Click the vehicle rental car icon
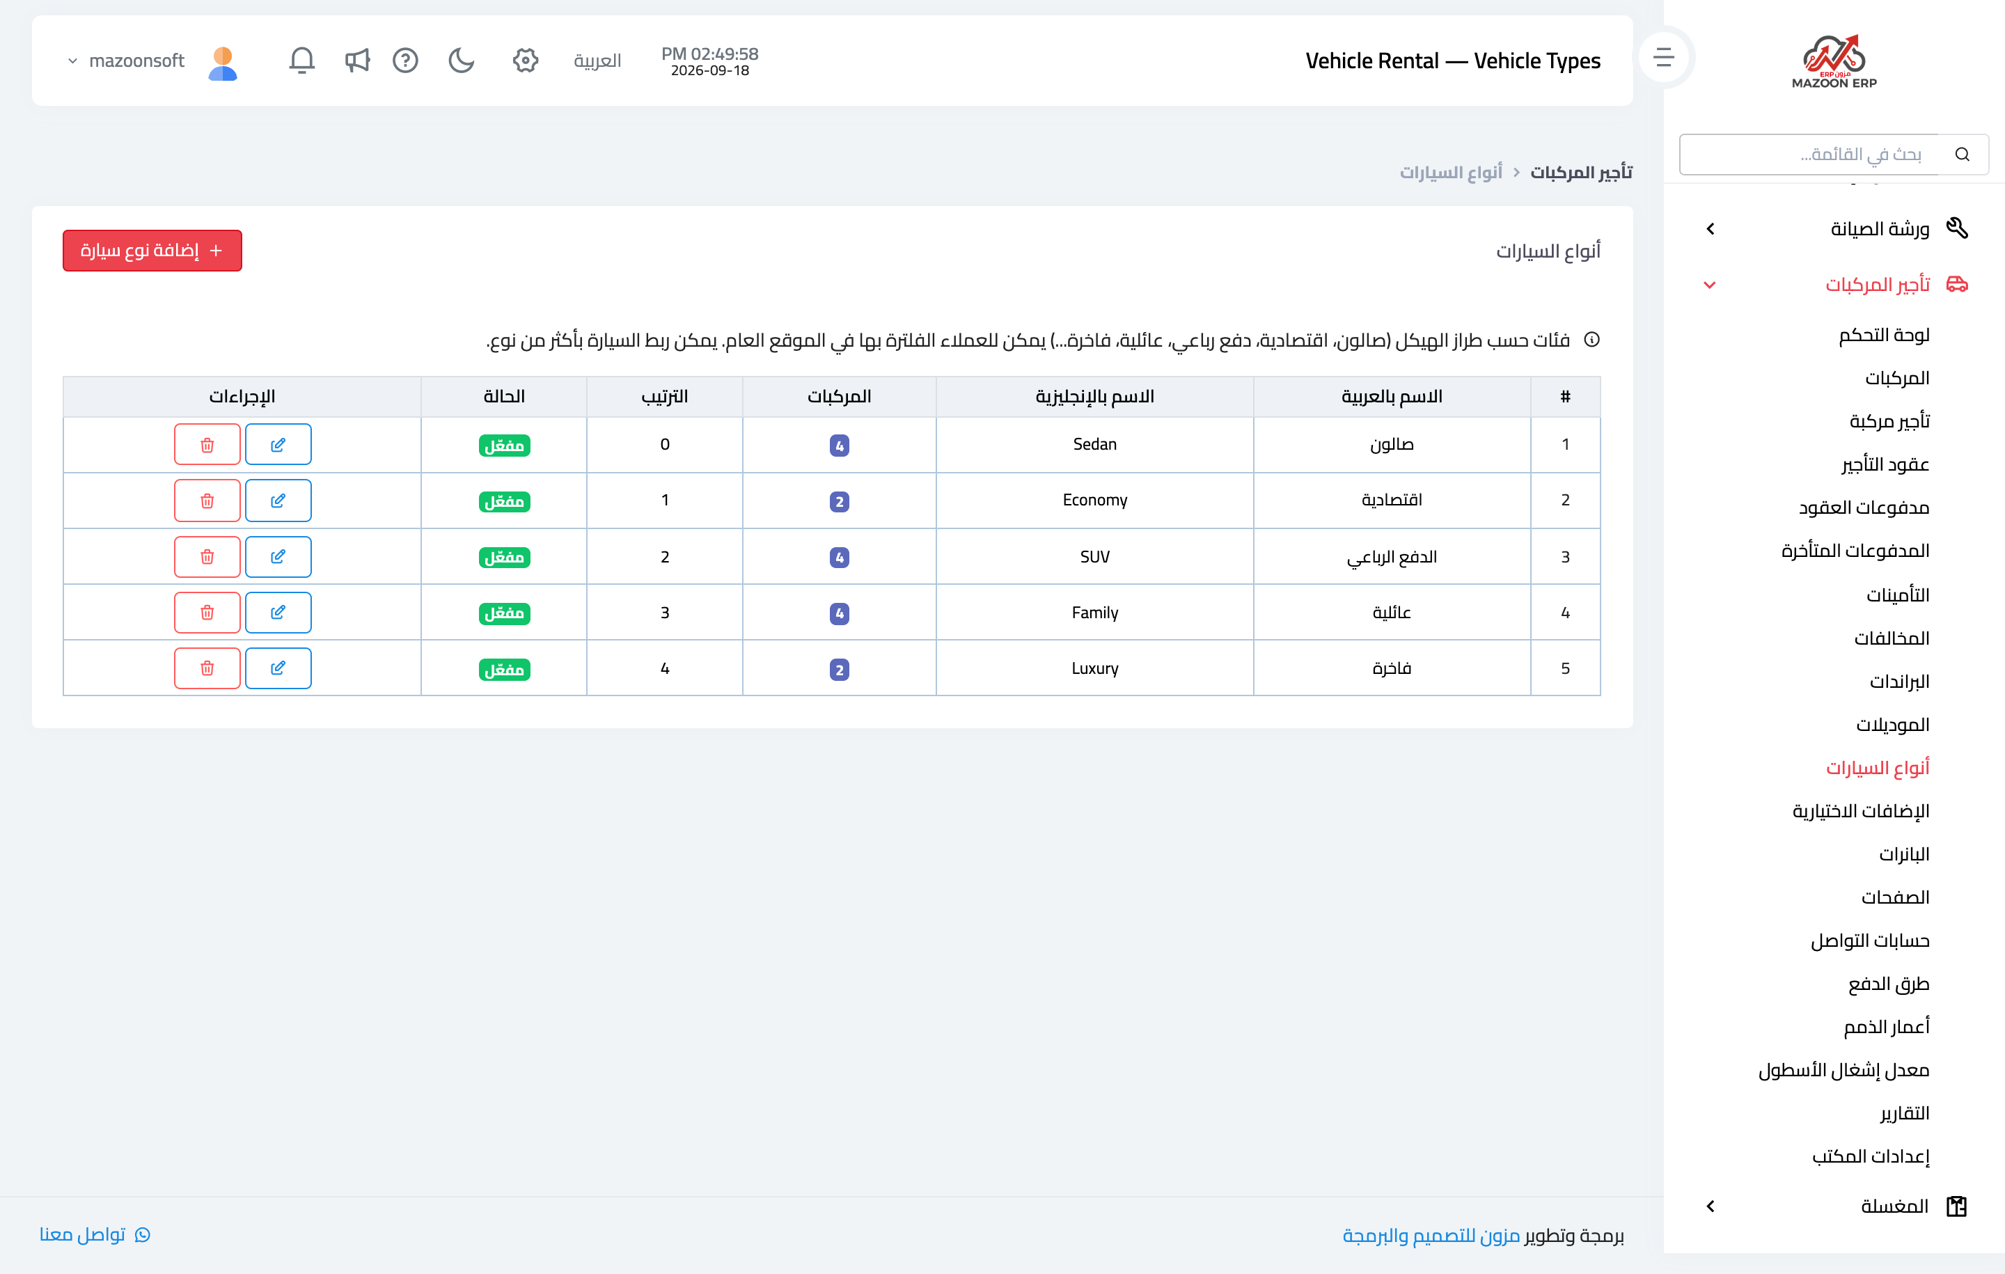The width and height of the screenshot is (2005, 1274). (1957, 284)
